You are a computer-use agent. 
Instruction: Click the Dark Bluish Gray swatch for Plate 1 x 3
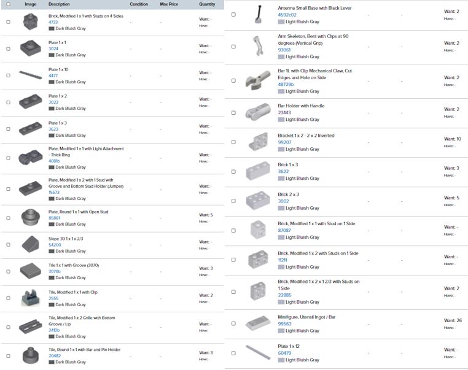pos(52,135)
